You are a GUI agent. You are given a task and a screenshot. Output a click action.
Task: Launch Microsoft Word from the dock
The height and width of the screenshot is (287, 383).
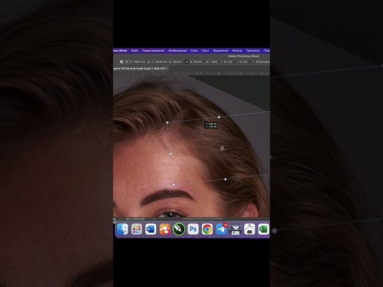point(151,229)
